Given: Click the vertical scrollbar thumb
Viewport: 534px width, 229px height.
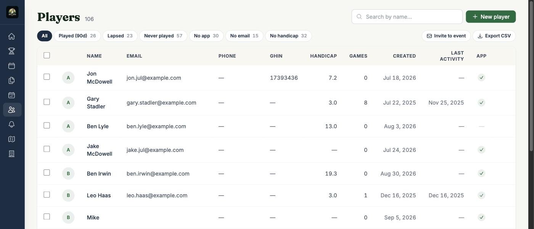Looking at the screenshot, I should [531, 76].
